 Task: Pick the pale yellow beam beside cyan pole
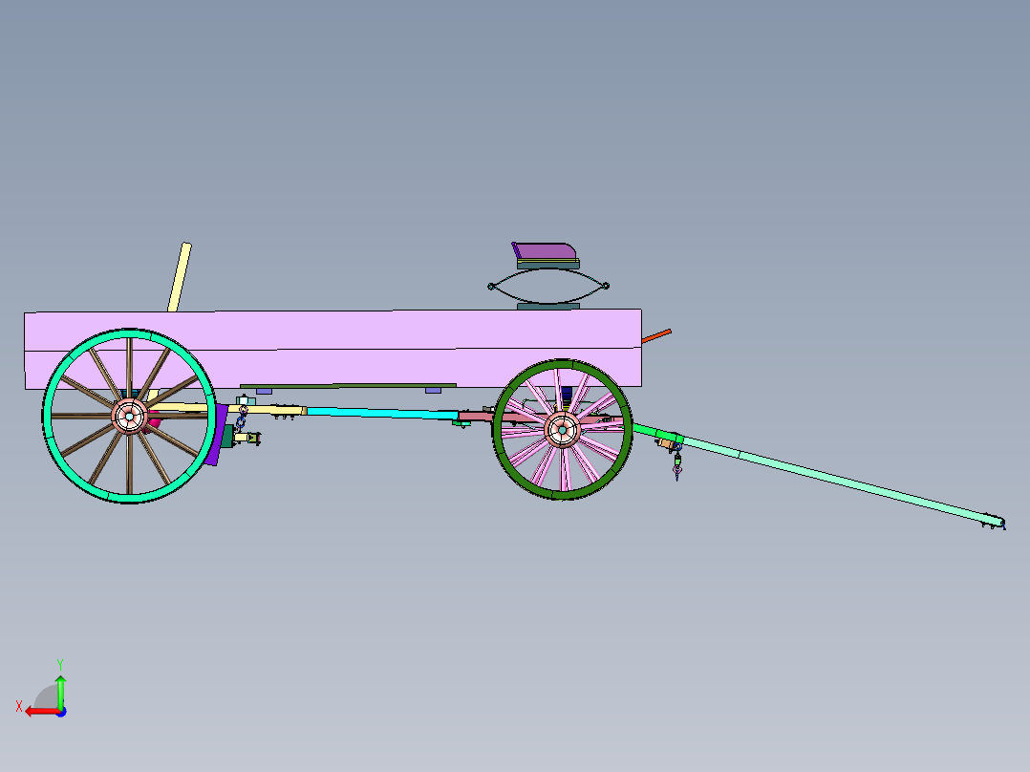click(263, 409)
